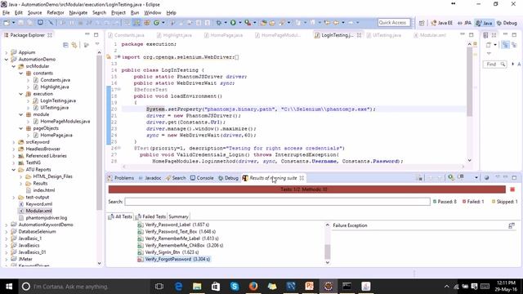Viewport: 523px width, 294px height.
Task: Collapse the execution package
Action: tap(21, 94)
